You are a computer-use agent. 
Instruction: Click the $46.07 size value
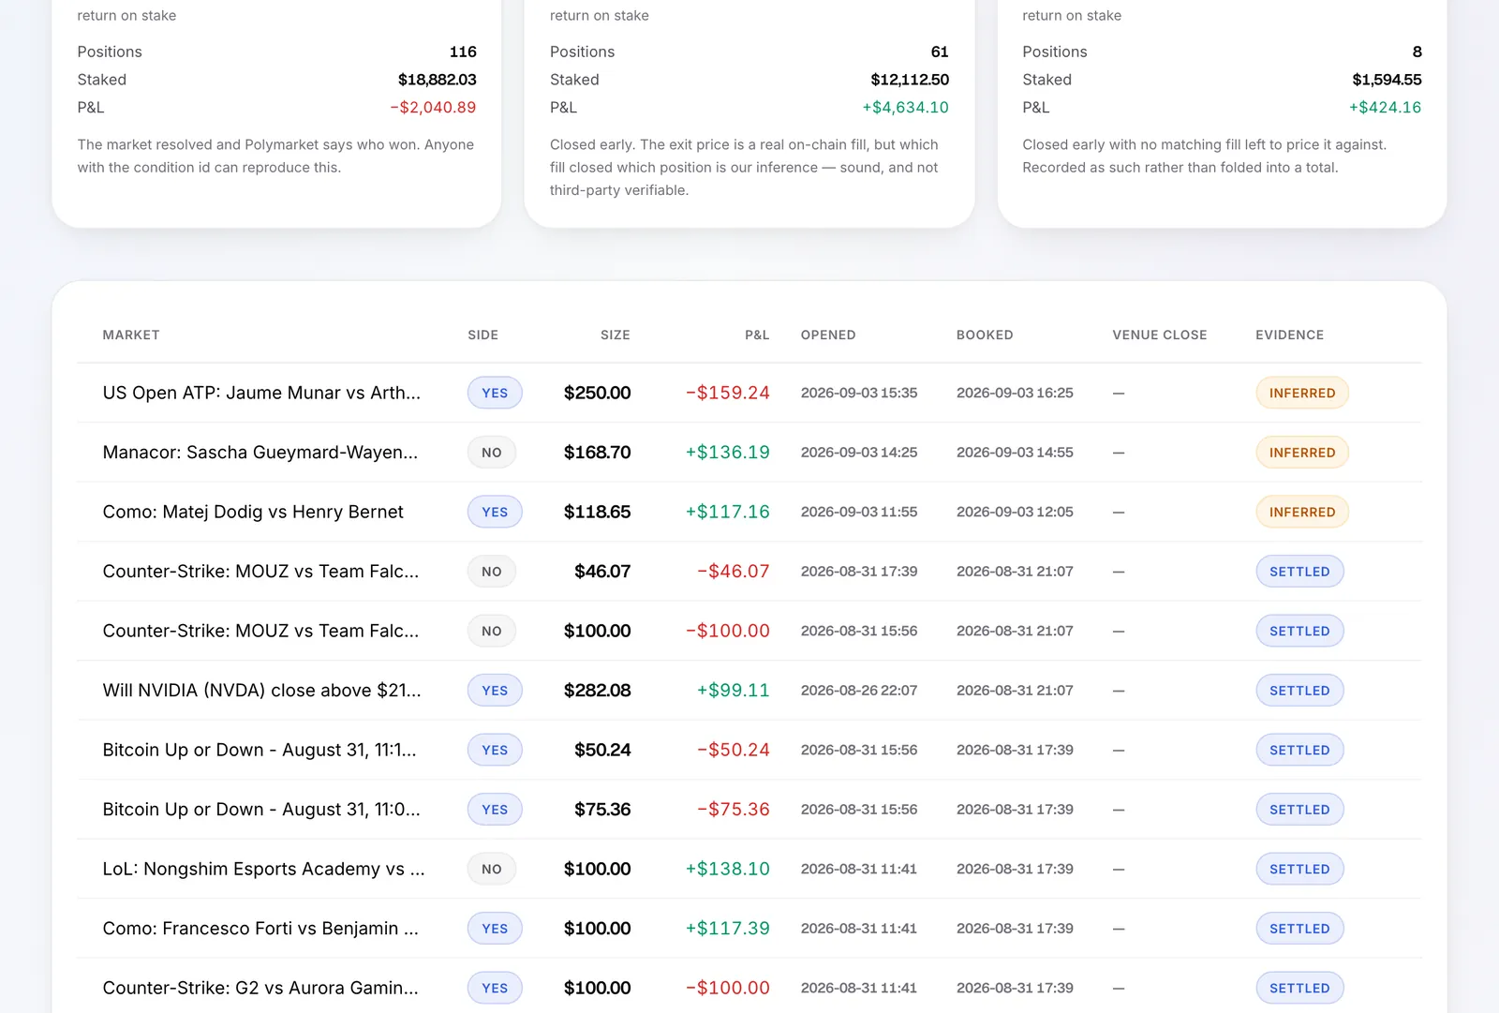[x=602, y=572]
